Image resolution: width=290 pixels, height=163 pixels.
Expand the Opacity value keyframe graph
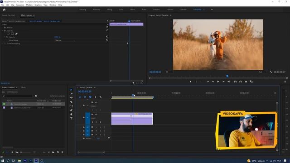(x=5, y=37)
